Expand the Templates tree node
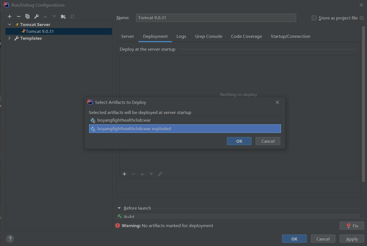367x246 pixels. click(10, 38)
